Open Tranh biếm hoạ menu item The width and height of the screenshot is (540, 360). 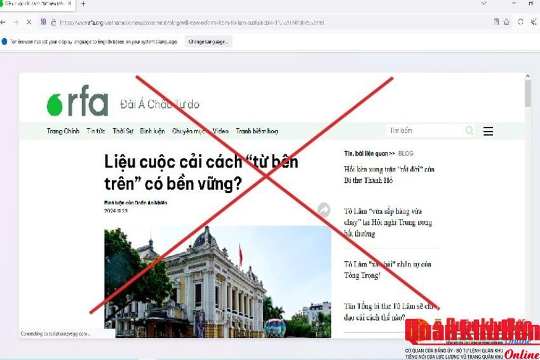(x=257, y=131)
